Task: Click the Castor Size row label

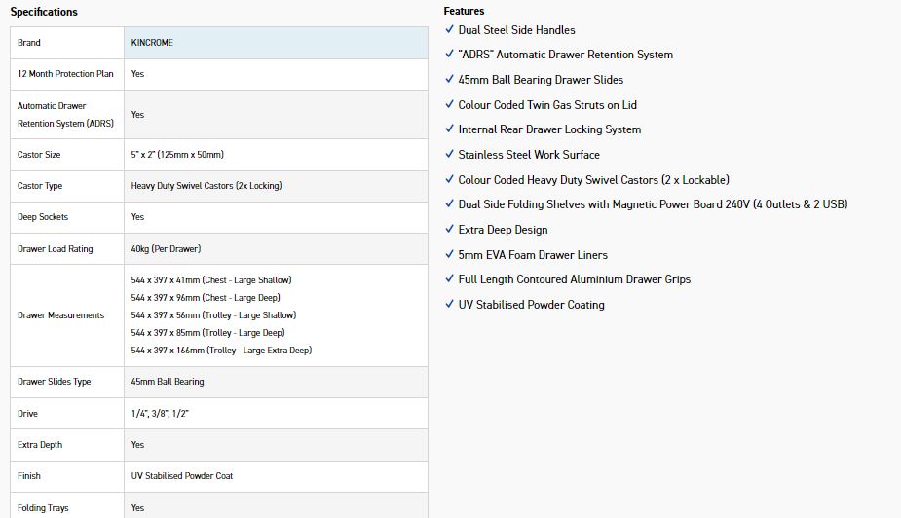Action: pos(40,155)
